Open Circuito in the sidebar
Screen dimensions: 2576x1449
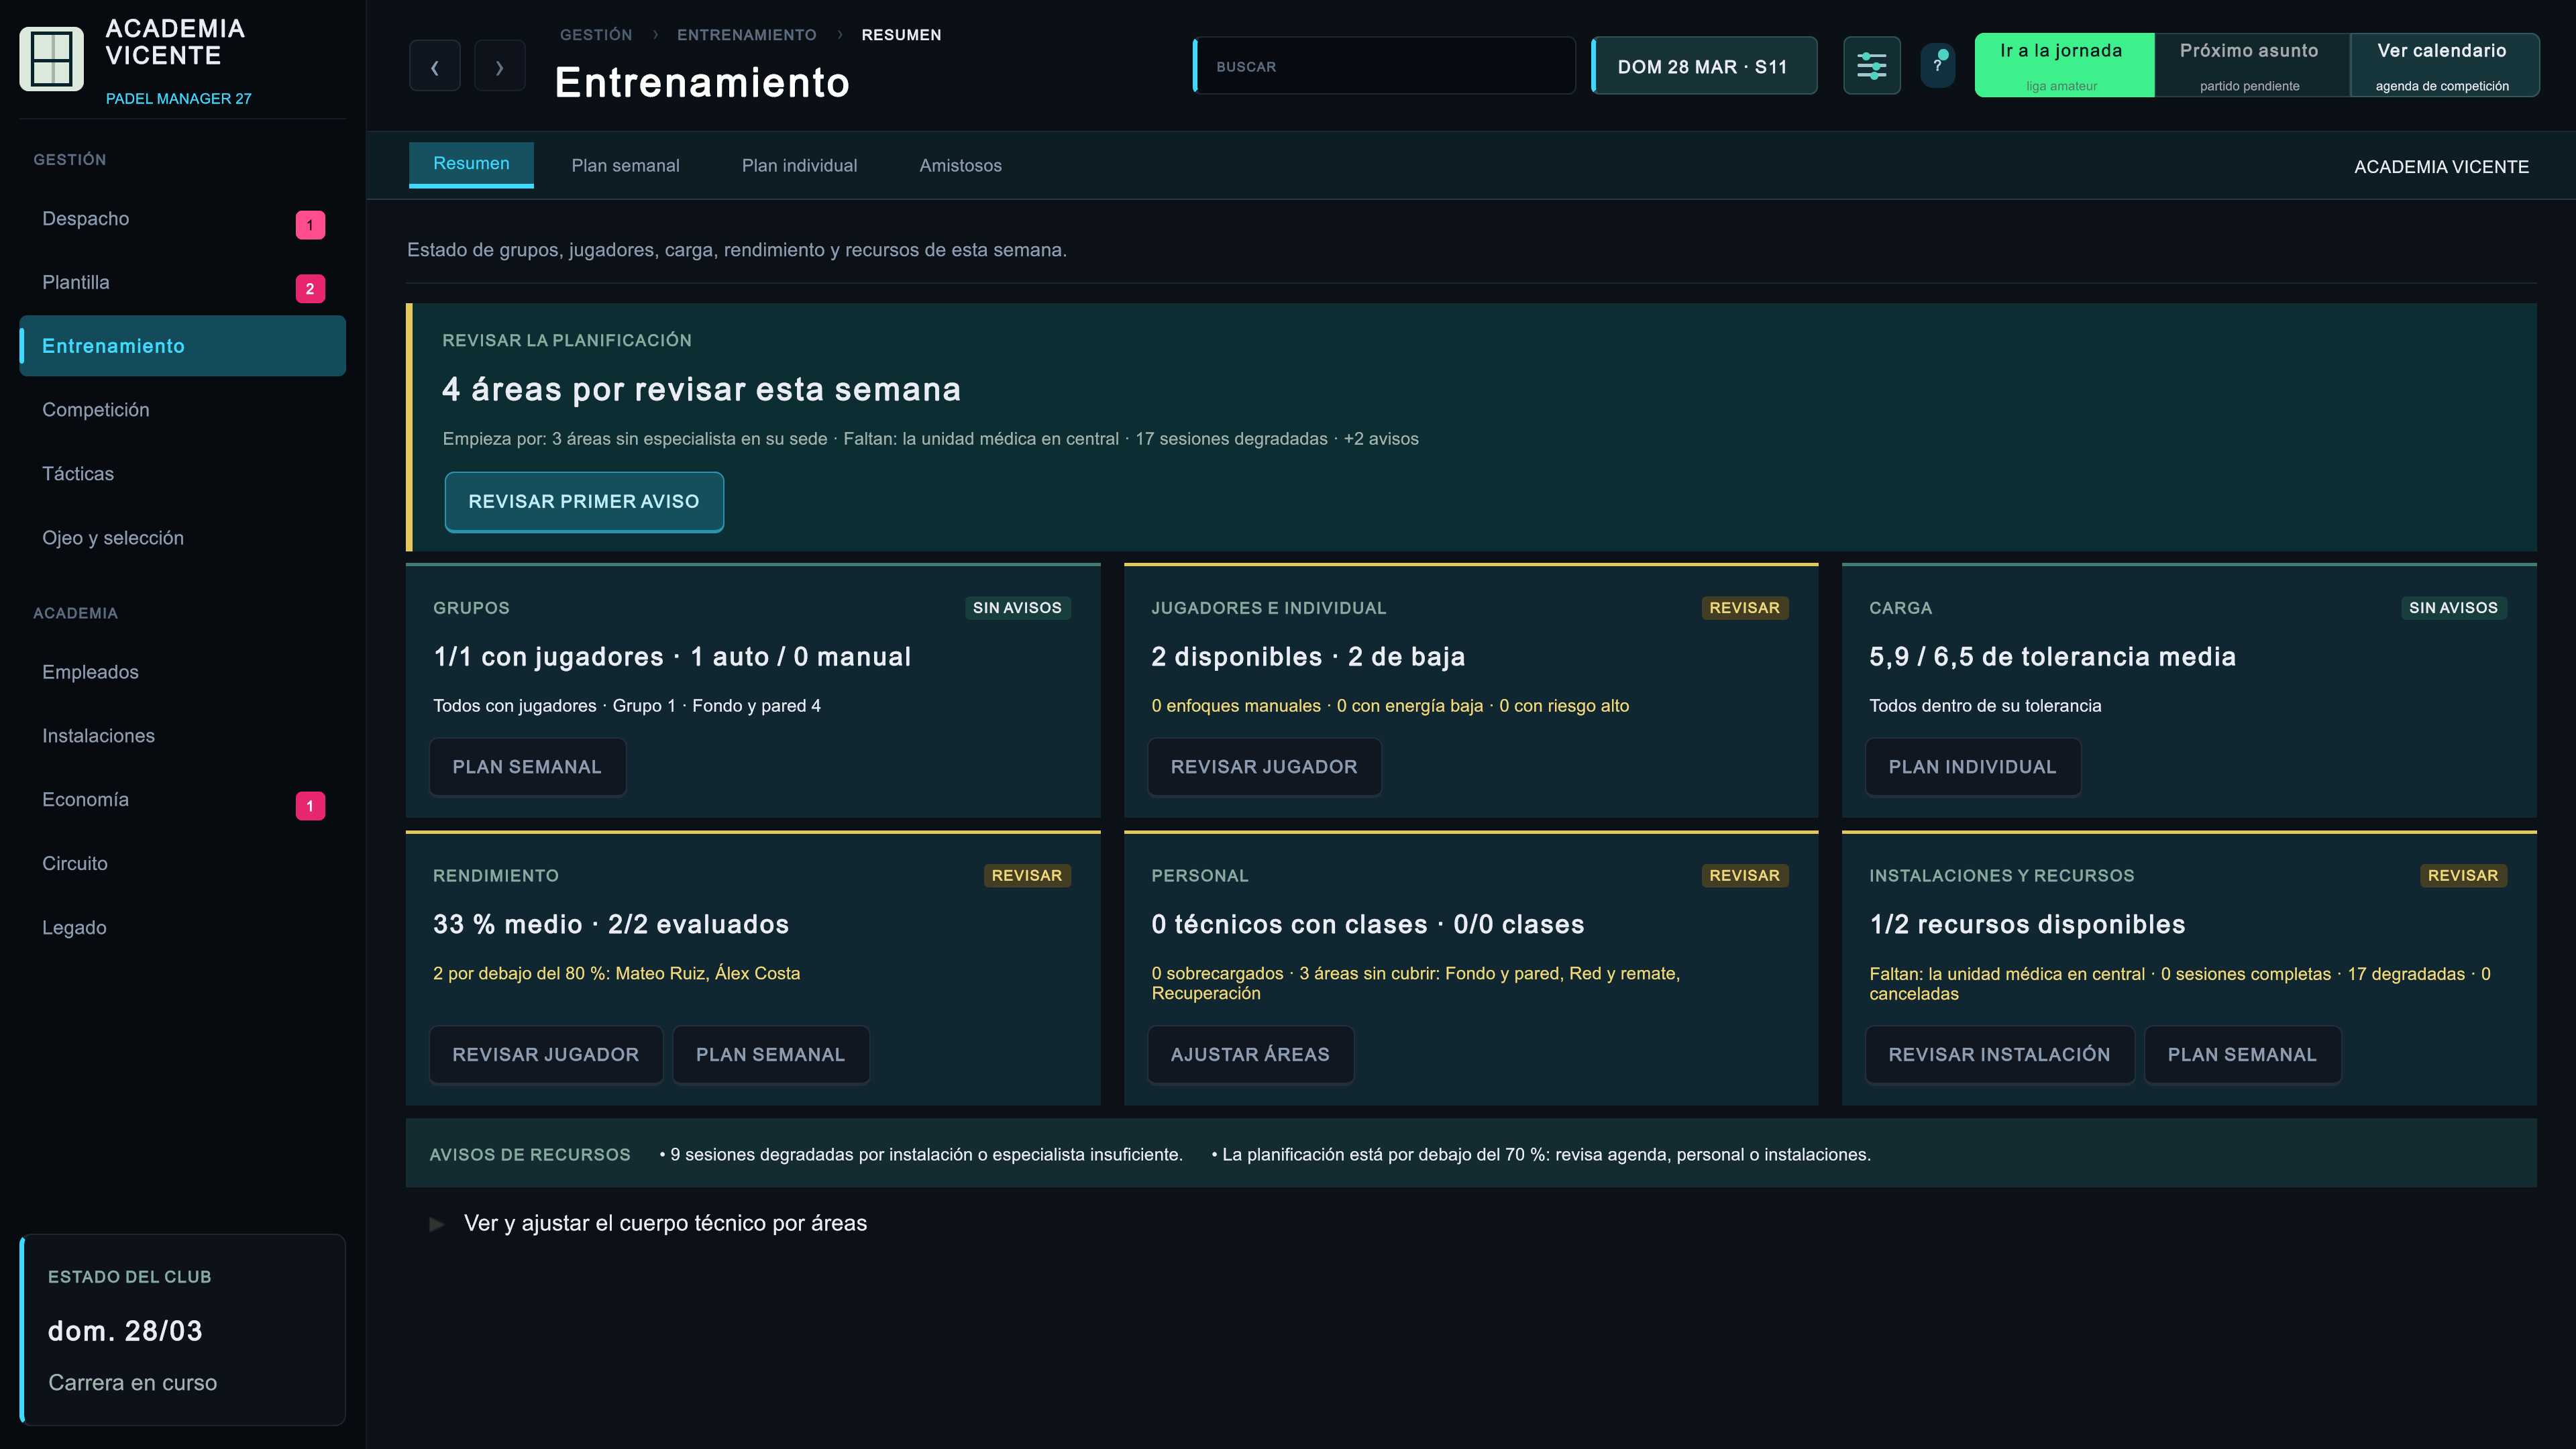(182, 864)
